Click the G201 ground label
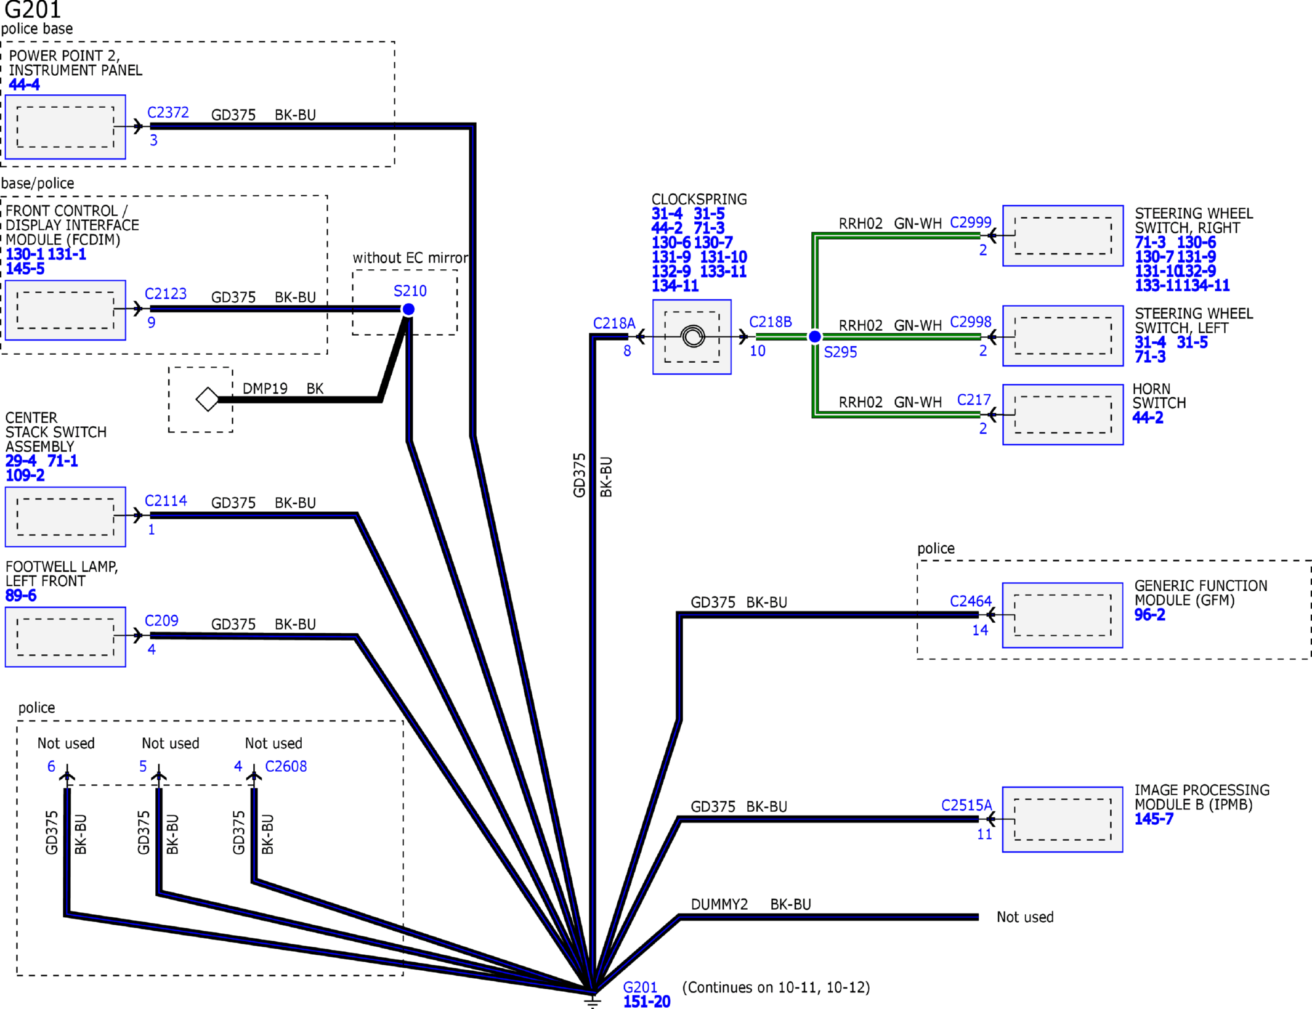The height and width of the screenshot is (1009, 1312). pyautogui.click(x=640, y=987)
